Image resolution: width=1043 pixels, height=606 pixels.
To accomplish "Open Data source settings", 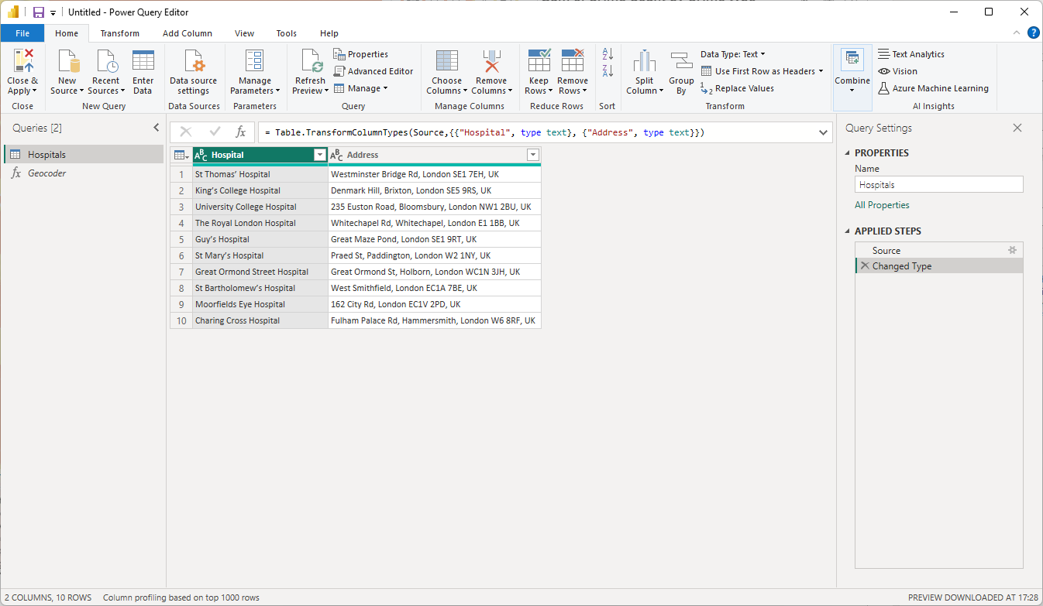I will (194, 62).
